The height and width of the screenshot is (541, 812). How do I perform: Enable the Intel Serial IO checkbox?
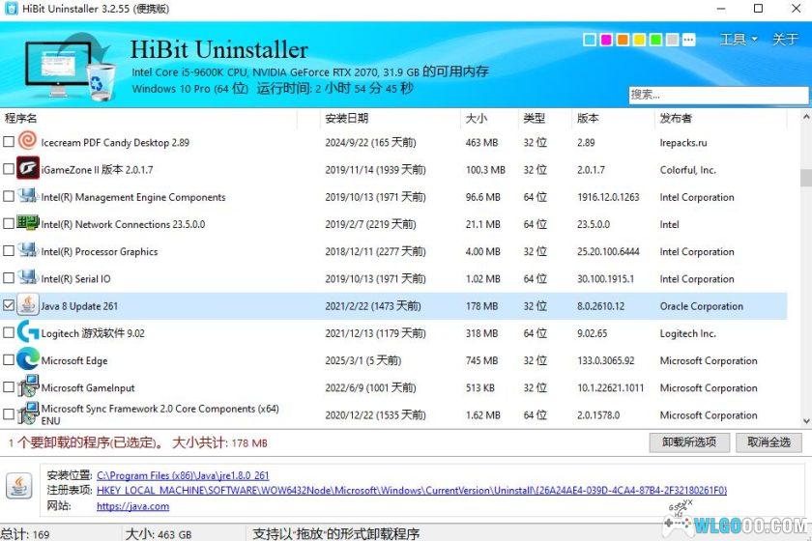click(x=9, y=278)
